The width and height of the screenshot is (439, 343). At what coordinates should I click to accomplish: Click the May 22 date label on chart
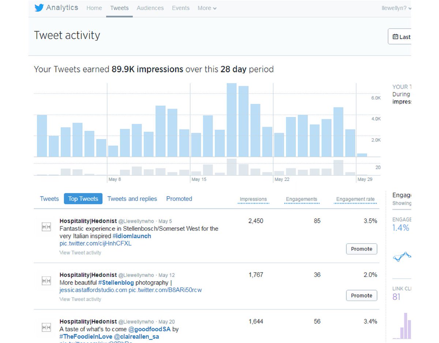point(282,179)
